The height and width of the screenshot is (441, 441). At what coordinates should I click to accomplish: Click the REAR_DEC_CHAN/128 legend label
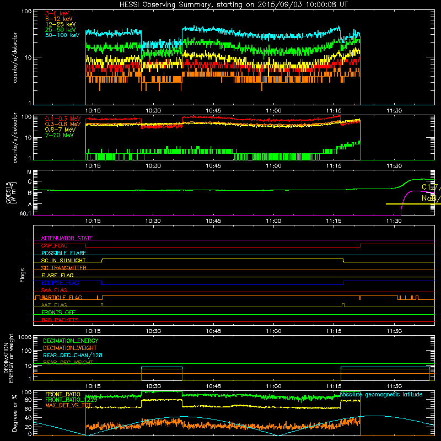point(73,355)
